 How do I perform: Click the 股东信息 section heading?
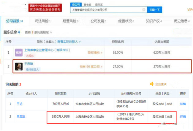[x=12, y=32]
